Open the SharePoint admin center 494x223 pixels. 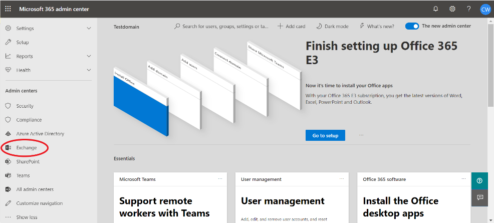[28, 162]
